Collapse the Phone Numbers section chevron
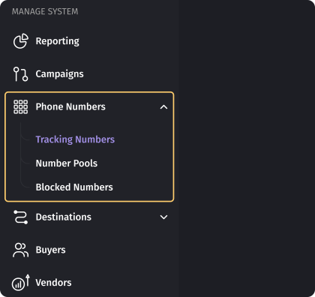The width and height of the screenshot is (315, 297). 163,107
